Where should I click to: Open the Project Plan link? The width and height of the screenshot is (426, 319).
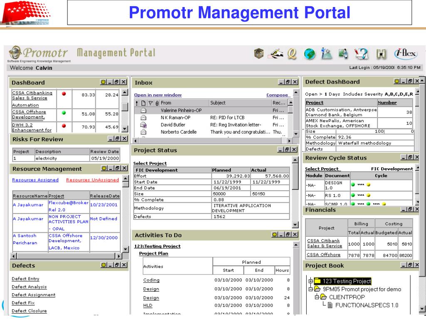[154, 253]
